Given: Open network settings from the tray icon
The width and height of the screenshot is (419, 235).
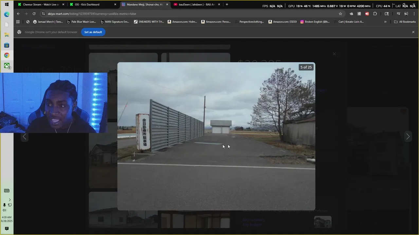Looking at the screenshot, I should pos(10,205).
